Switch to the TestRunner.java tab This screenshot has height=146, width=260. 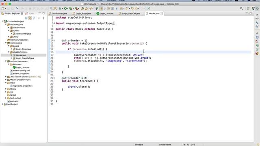58,13
